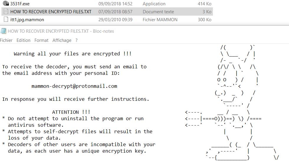Select the itt1.jpg.mammon file name

pyautogui.click(x=27, y=20)
